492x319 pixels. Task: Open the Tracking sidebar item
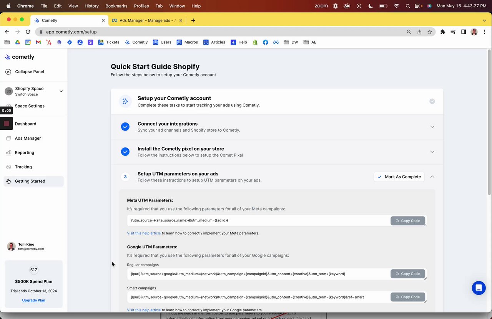(x=23, y=167)
